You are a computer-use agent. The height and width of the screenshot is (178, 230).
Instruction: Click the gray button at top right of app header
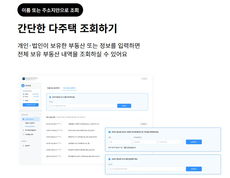pos(144,79)
